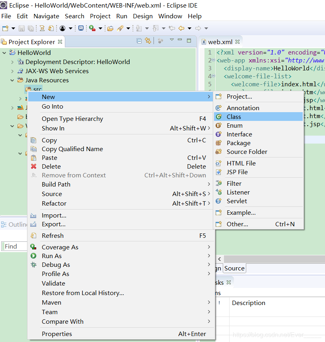
Task: Open the File menu
Action: click(6, 16)
